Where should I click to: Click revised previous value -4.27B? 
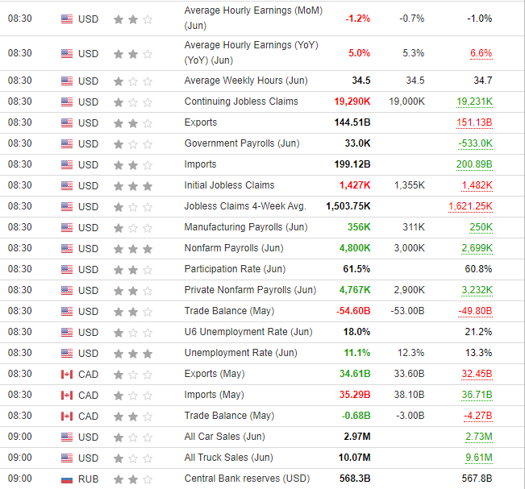478,416
